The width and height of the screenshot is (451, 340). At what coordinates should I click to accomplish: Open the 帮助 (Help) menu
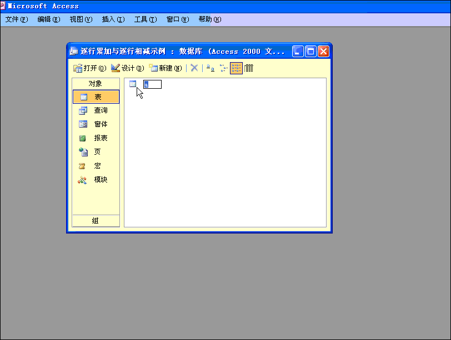tap(210, 19)
